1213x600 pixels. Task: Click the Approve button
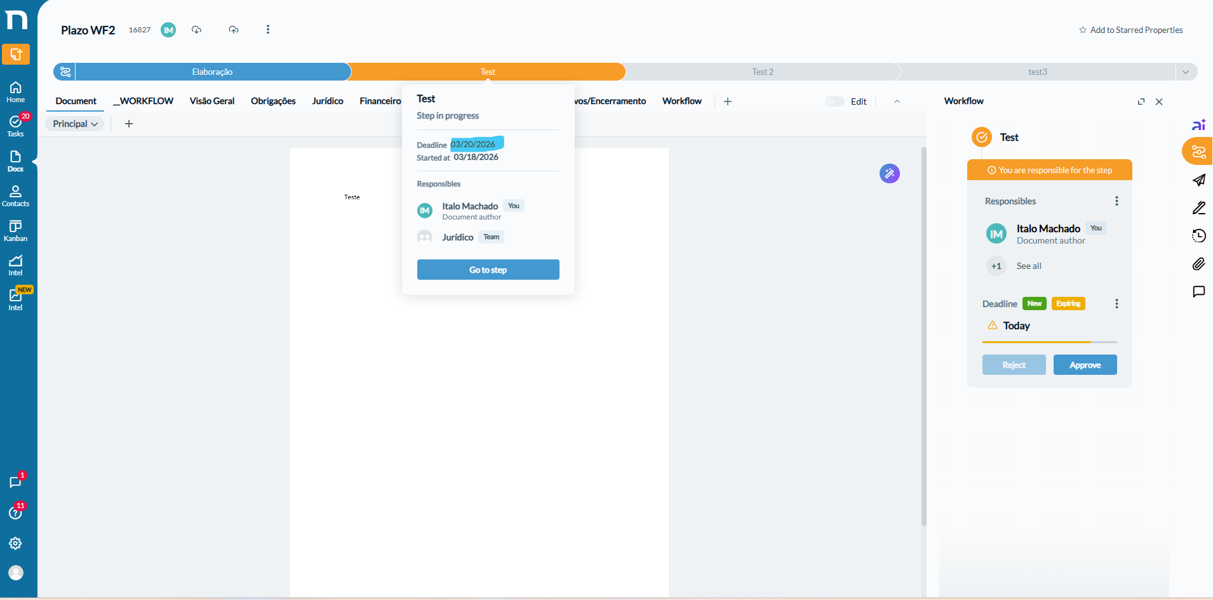coord(1085,365)
